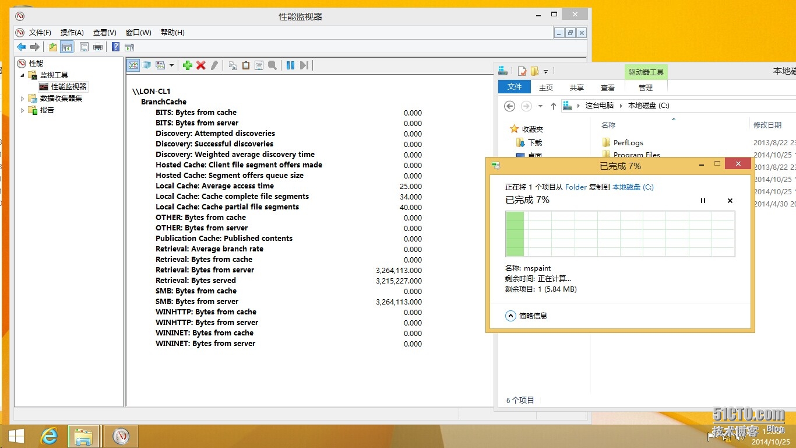
Task: Go back using the Performance Monitor back arrow
Action: pos(22,47)
